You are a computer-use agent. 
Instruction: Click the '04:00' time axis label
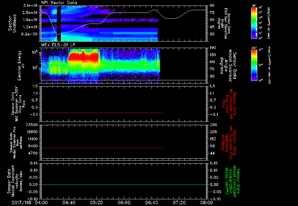41,203
